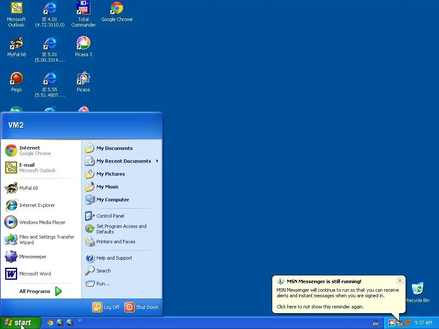439x329 pixels.
Task: Open Internet Explorer from the Start menu
Action: point(41,205)
